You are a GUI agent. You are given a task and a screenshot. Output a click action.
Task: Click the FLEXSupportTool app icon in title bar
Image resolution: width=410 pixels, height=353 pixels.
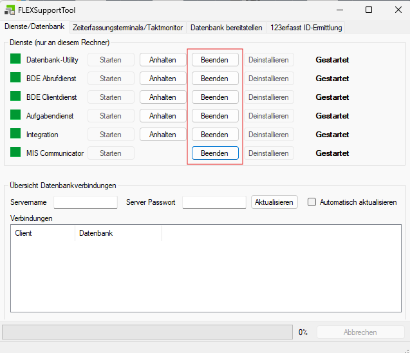(x=10, y=10)
